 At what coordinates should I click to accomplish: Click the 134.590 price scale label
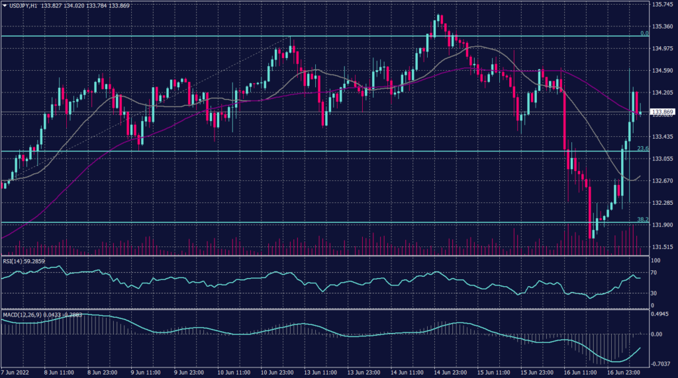click(663, 71)
